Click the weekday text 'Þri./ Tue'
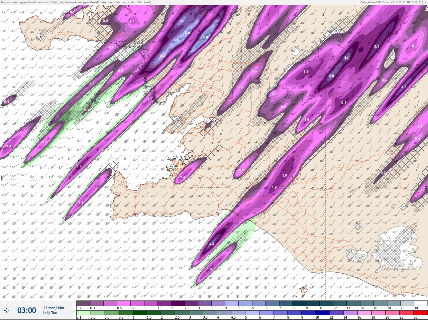428x320 pixels. click(x=50, y=313)
